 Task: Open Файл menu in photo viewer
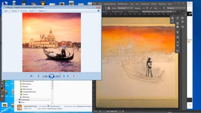tap(7, 11)
